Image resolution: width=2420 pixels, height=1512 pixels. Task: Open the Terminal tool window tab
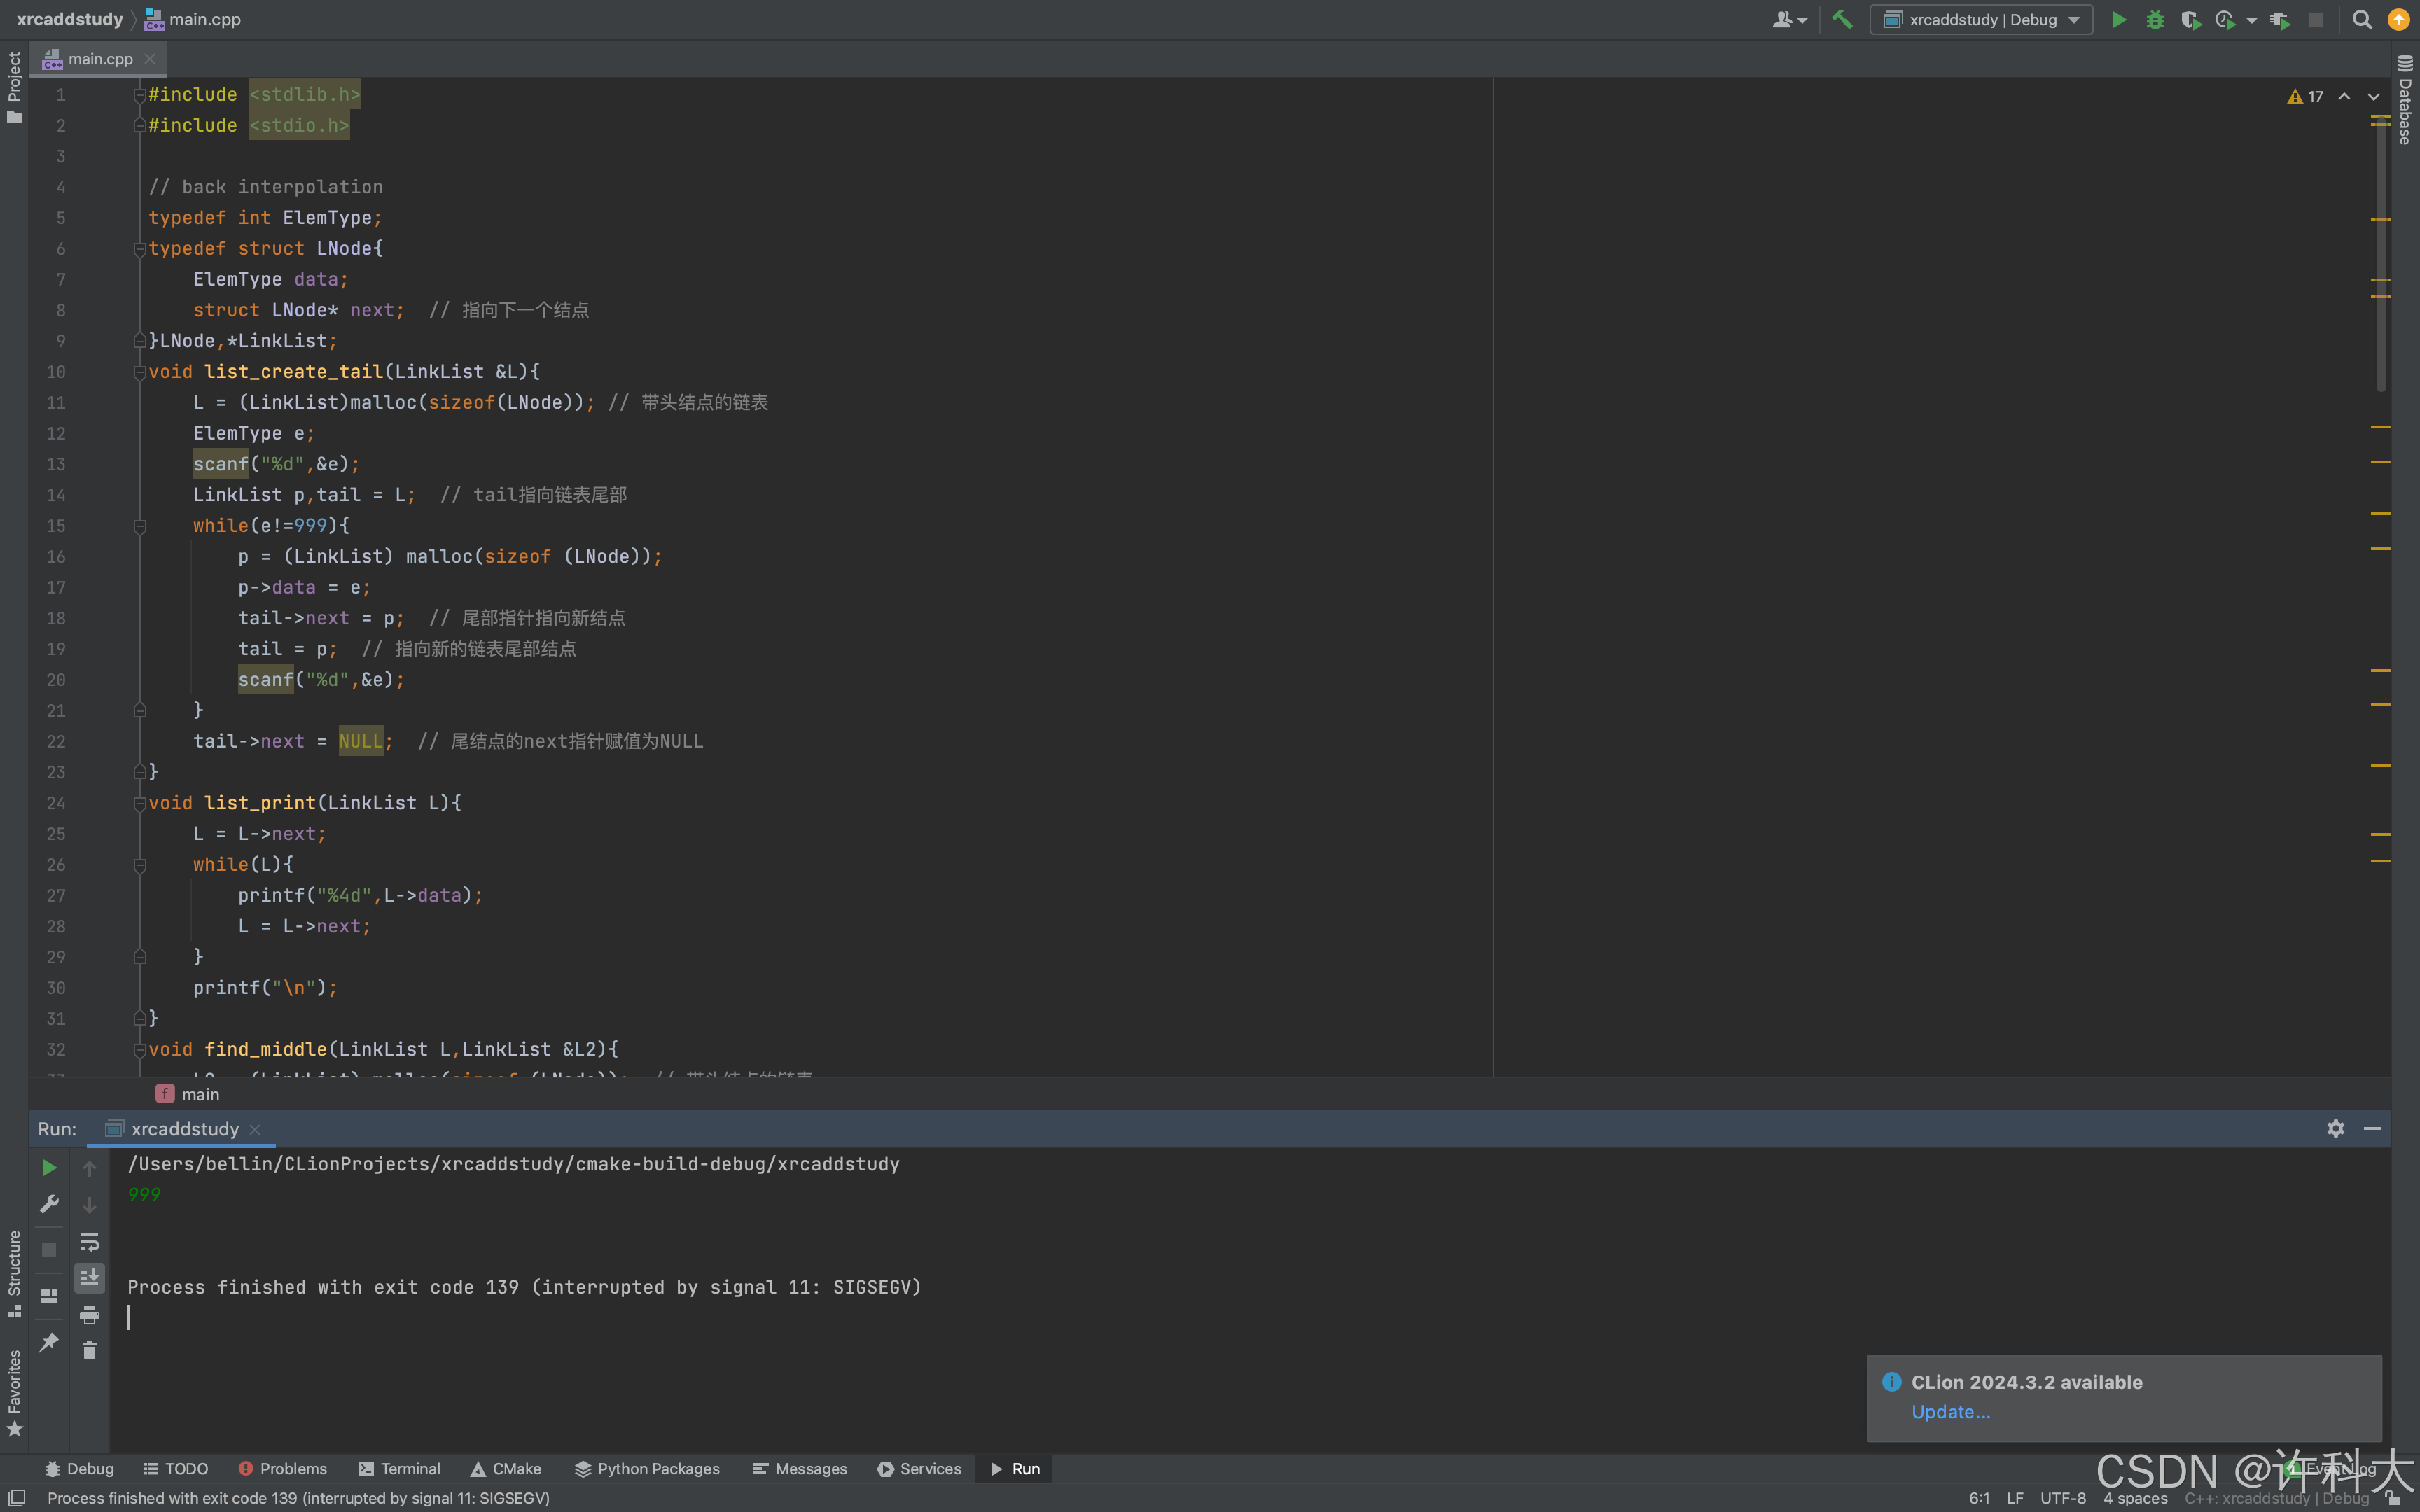coord(399,1468)
